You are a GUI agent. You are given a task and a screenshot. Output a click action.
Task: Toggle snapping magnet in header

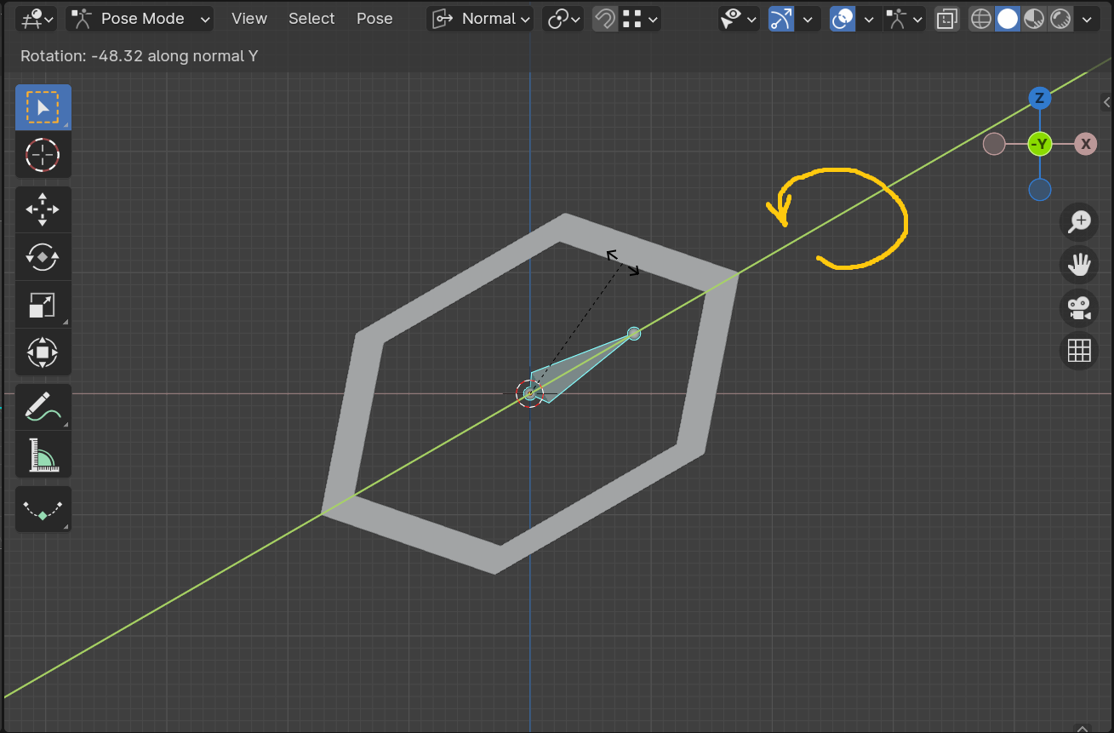click(x=604, y=19)
